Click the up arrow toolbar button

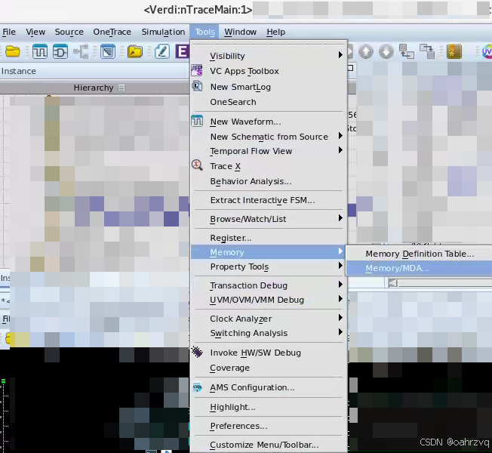point(366,51)
